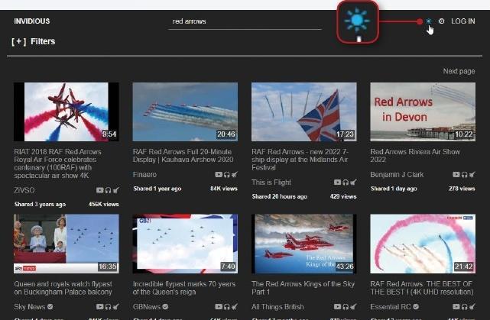Toggle the light/dark theme sun icon
This screenshot has width=490, height=320.
[429, 21]
